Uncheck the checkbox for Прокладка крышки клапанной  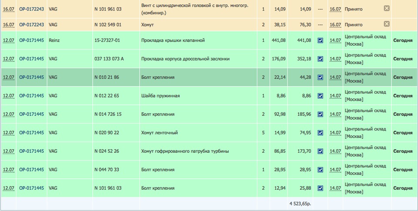click(x=320, y=40)
